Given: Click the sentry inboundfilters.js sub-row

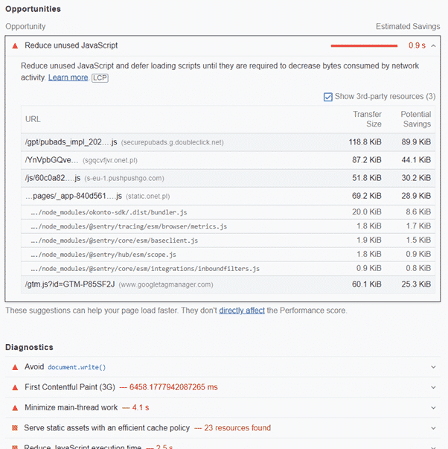Looking at the screenshot, I should [x=228, y=268].
